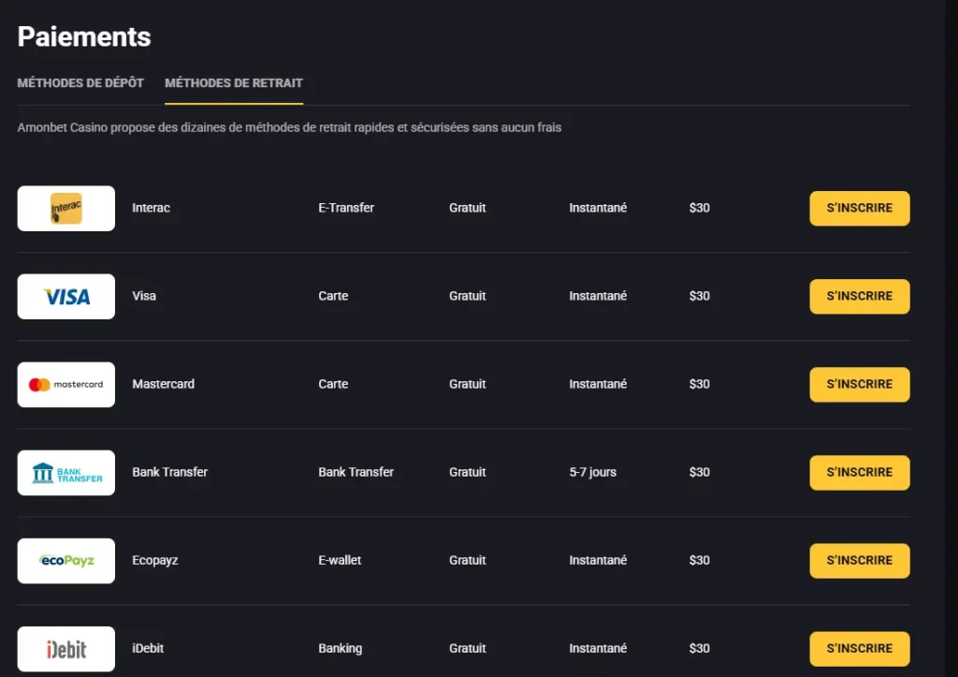Click the iDebit method name
Screen dimensions: 958x677
(x=148, y=648)
